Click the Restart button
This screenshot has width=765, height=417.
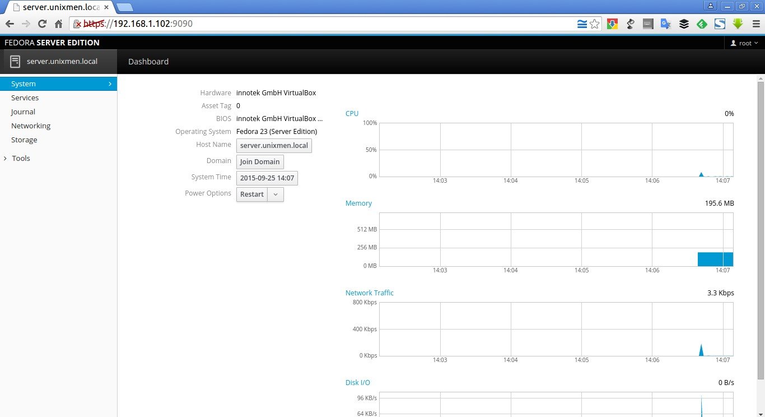coord(252,194)
